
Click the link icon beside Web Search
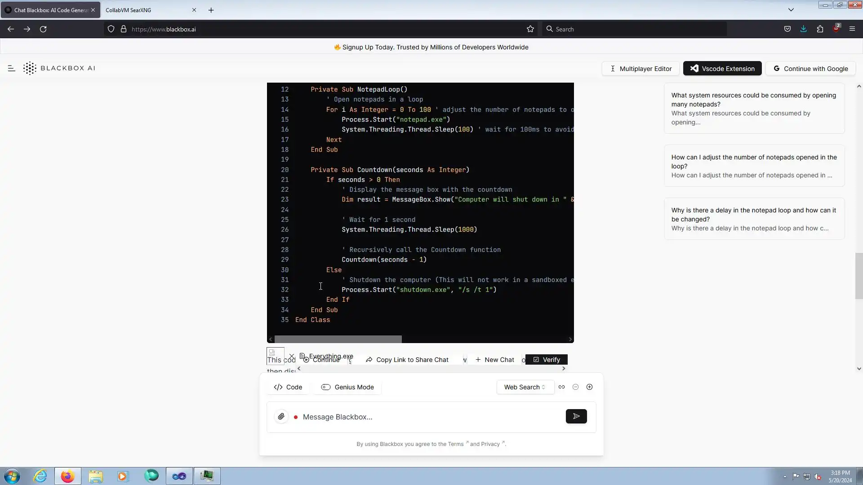(x=561, y=387)
